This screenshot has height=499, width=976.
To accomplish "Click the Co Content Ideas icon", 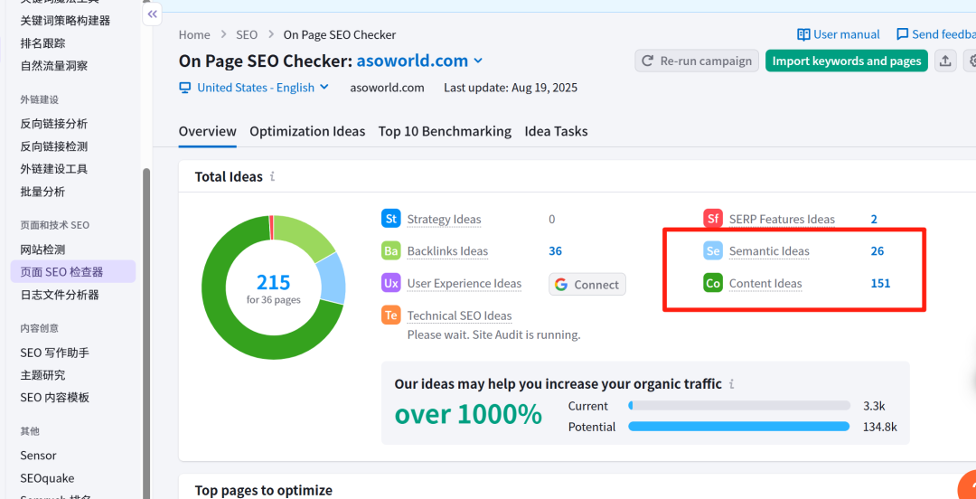I will click(x=713, y=284).
